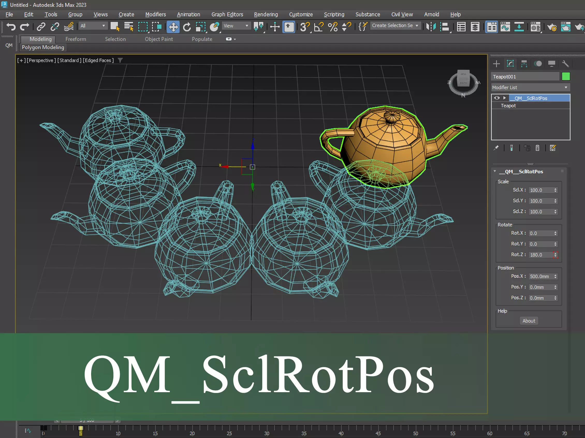Click the QM label button
This screenshot has height=438, width=585.
pos(9,45)
